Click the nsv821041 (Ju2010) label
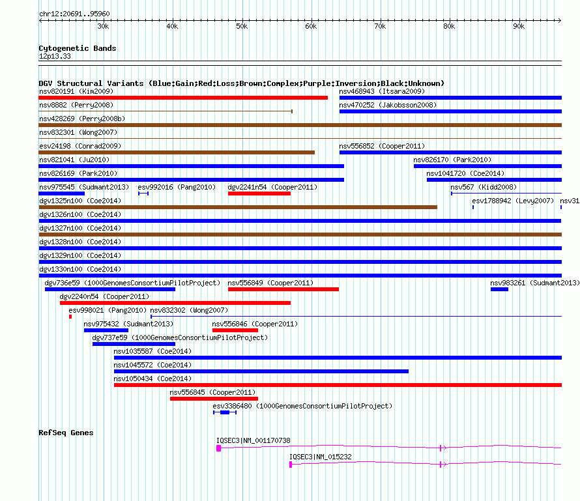Screen dimensions: 580x501 74,160
